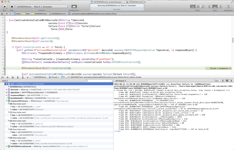This screenshot has width=234, height=150.
Task: Collapse the responseDictionary variable
Action: tap(6, 101)
